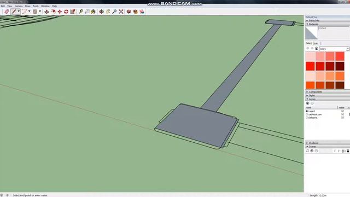Select the Rotate tool

click(x=66, y=11)
